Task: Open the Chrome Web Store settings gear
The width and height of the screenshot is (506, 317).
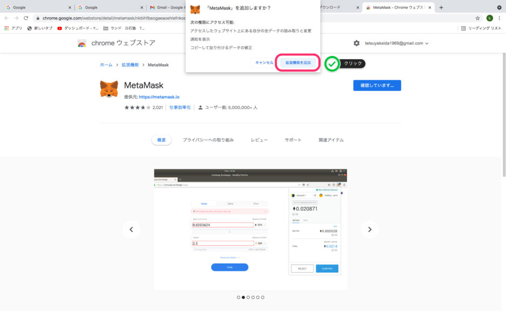Action: click(356, 43)
